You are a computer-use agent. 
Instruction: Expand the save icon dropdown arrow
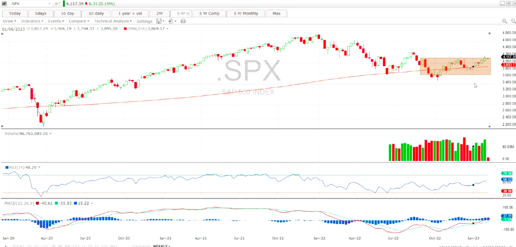[x=163, y=21]
